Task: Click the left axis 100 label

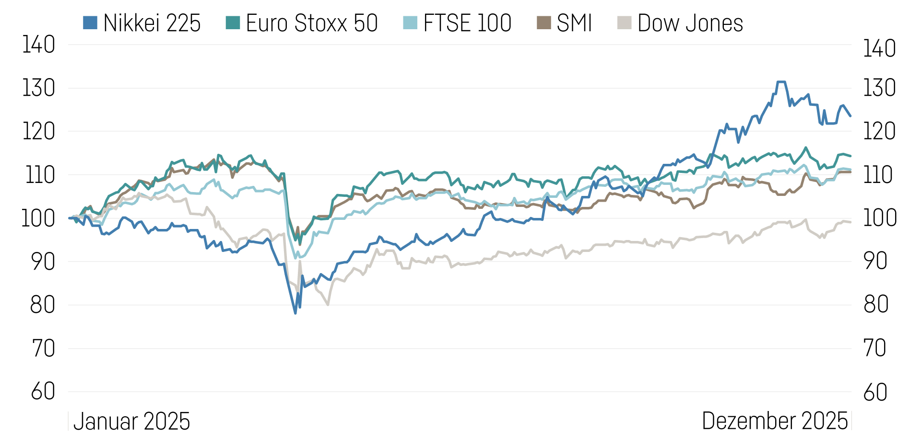Action: coord(38,218)
